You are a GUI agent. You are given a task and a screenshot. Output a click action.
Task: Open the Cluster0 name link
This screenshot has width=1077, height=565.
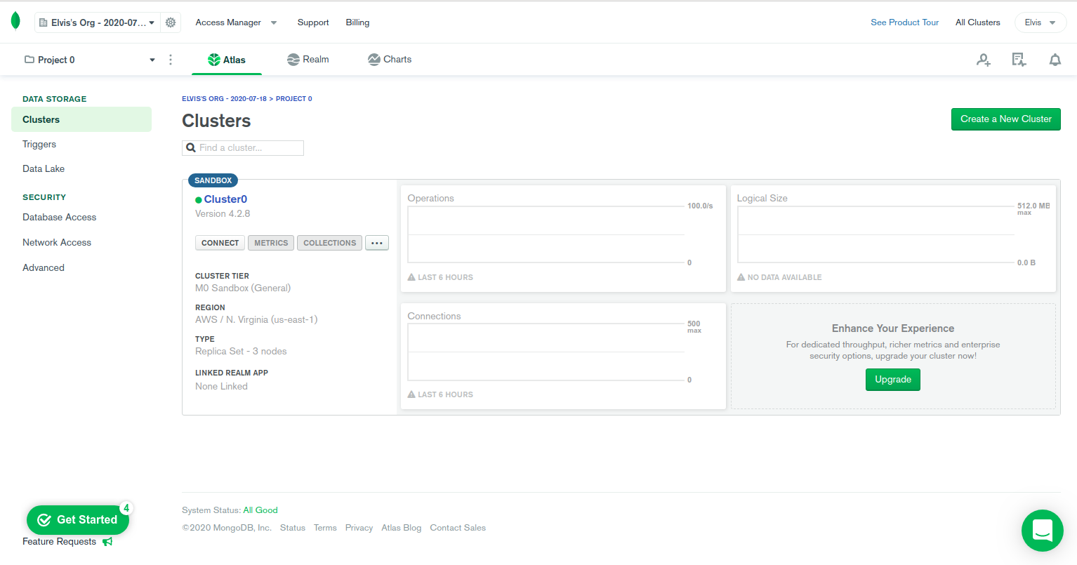coord(225,199)
